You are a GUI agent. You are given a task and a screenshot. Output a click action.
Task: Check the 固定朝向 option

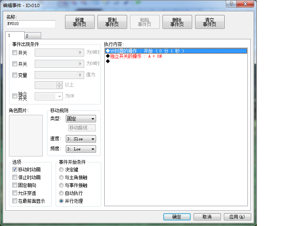tap(15, 185)
